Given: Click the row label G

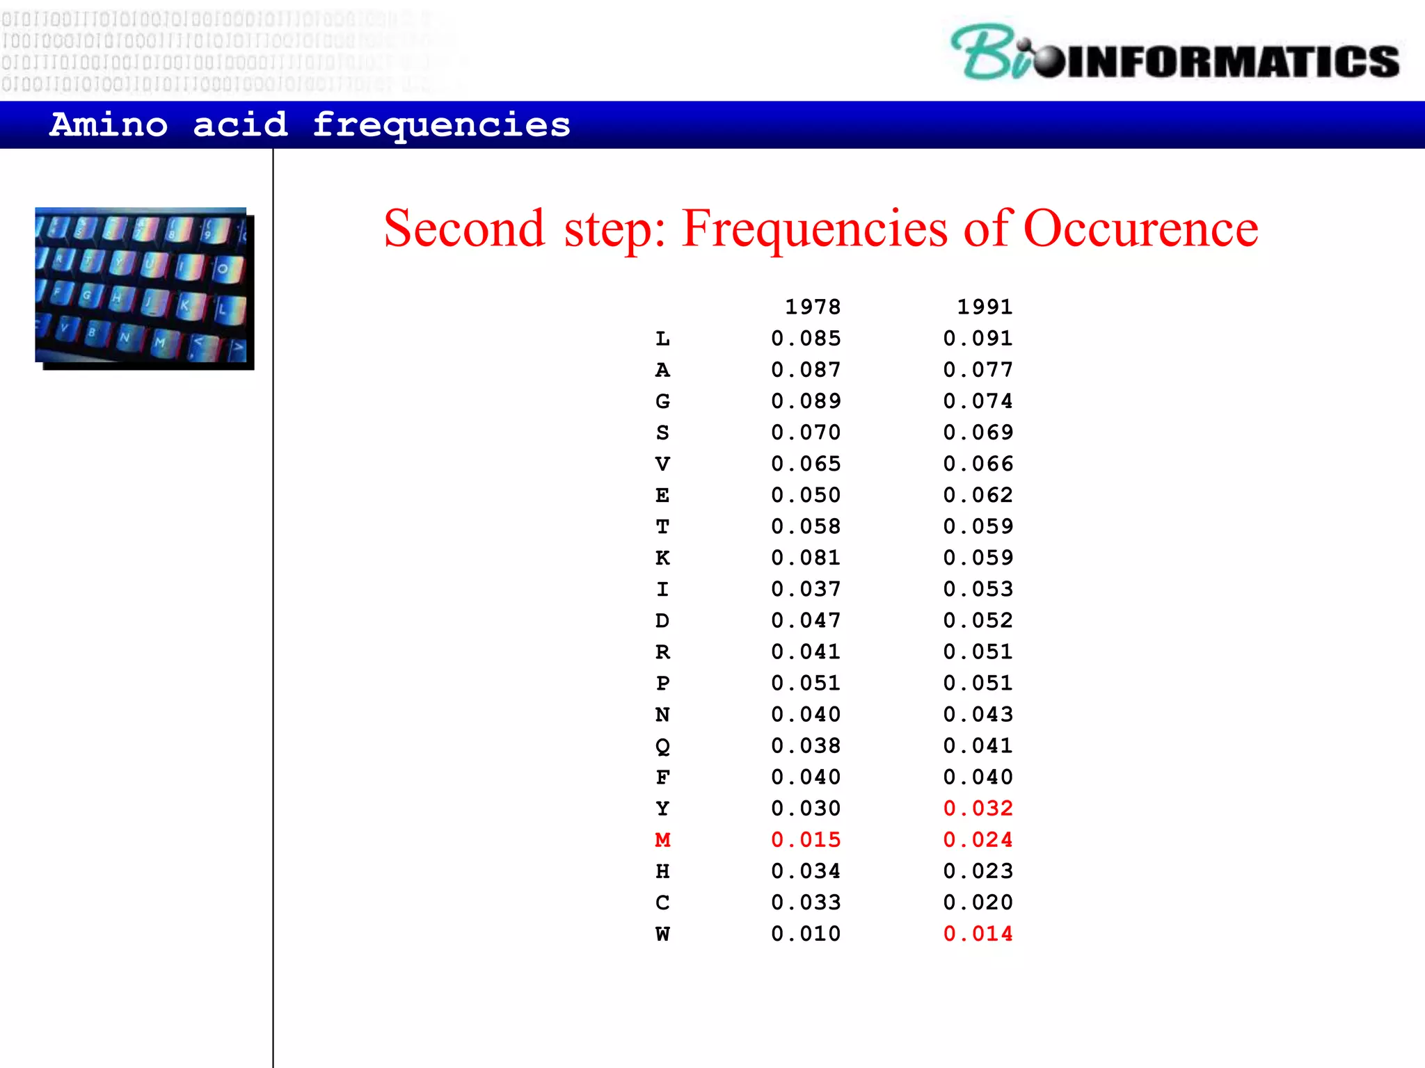Looking at the screenshot, I should 662,401.
